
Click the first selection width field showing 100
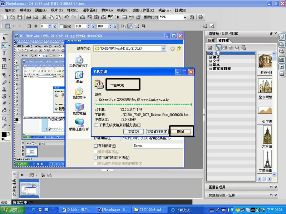tap(81, 26)
